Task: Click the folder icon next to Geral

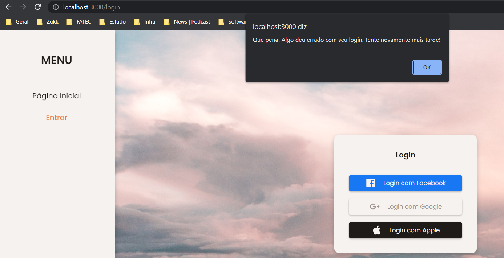Action: point(8,21)
